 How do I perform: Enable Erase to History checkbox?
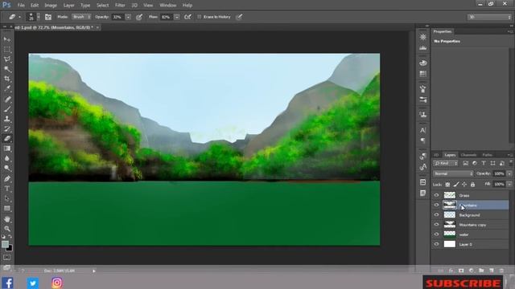(x=199, y=17)
